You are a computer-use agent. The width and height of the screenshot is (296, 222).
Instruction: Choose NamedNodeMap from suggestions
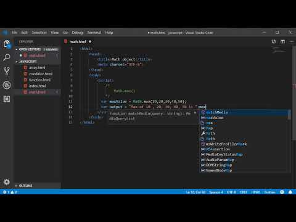point(244,170)
